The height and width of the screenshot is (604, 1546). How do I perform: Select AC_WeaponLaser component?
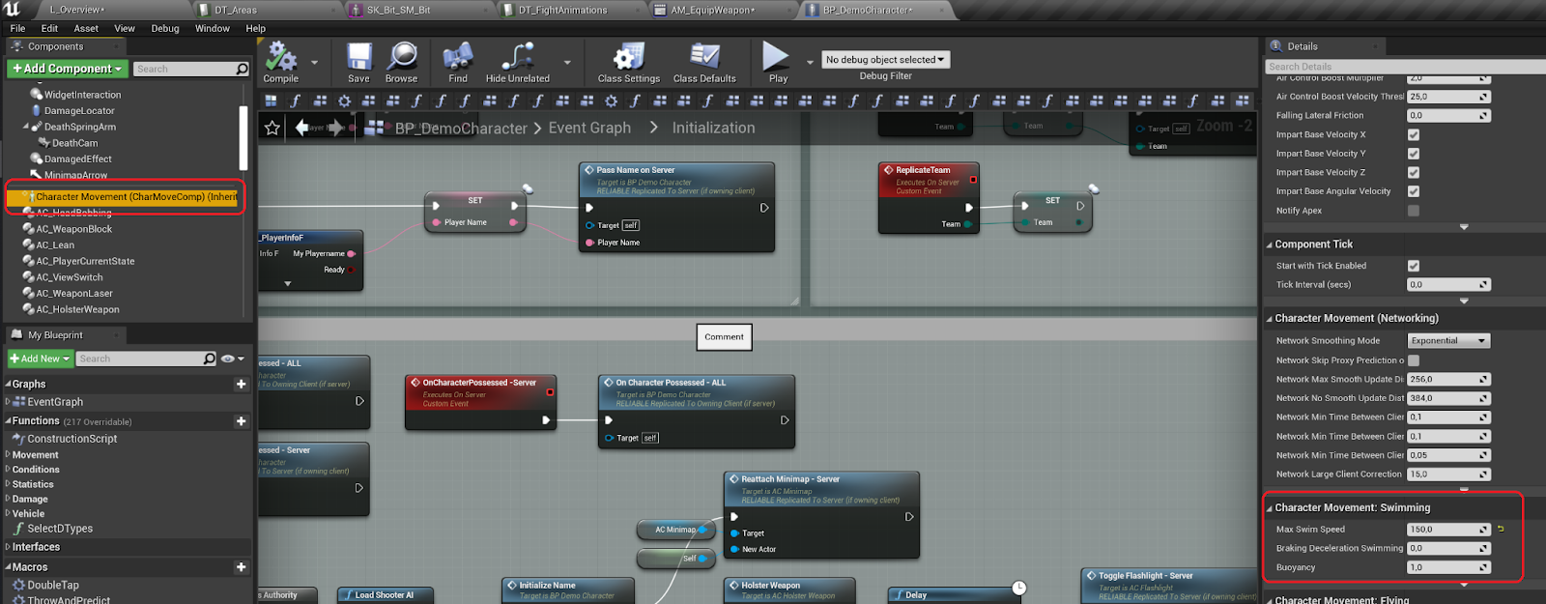tap(74, 294)
